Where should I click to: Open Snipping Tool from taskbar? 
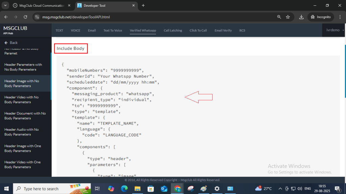click(x=191, y=189)
